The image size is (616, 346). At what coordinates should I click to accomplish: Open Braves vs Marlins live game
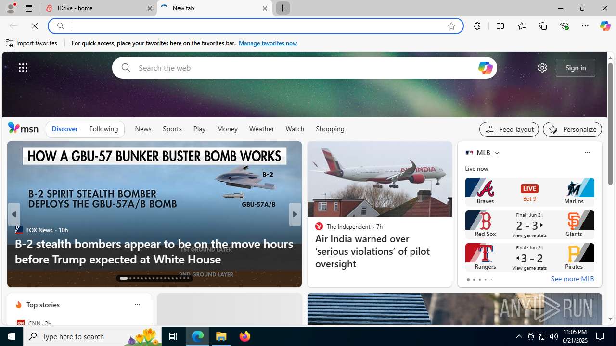pyautogui.click(x=529, y=192)
